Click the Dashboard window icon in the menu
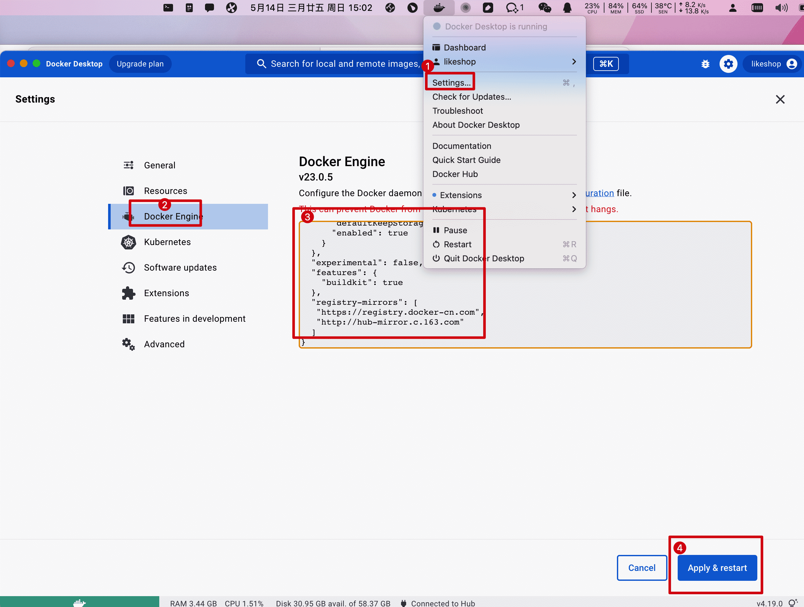This screenshot has height=607, width=804. 436,48
